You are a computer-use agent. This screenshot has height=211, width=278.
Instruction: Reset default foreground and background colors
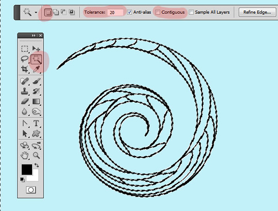pyautogui.click(x=22, y=180)
